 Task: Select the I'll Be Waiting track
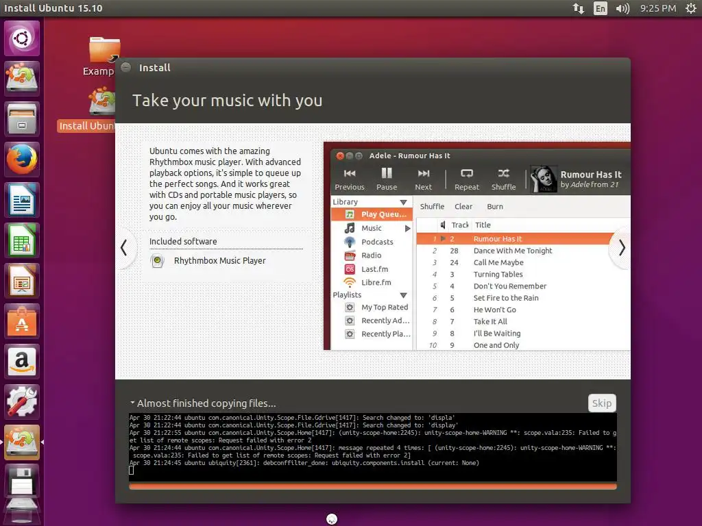coord(523,334)
